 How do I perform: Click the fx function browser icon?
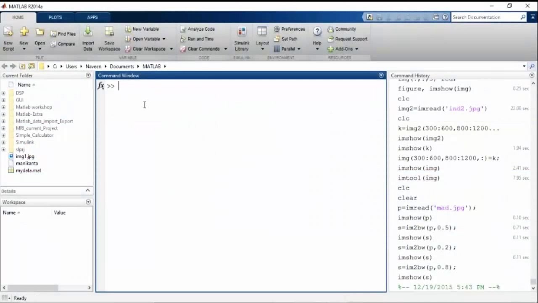coord(101,86)
